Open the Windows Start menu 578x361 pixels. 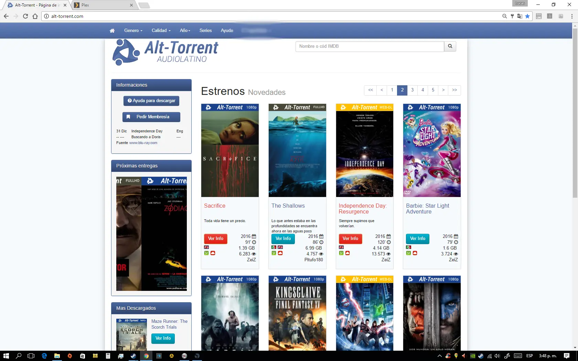click(x=6, y=356)
